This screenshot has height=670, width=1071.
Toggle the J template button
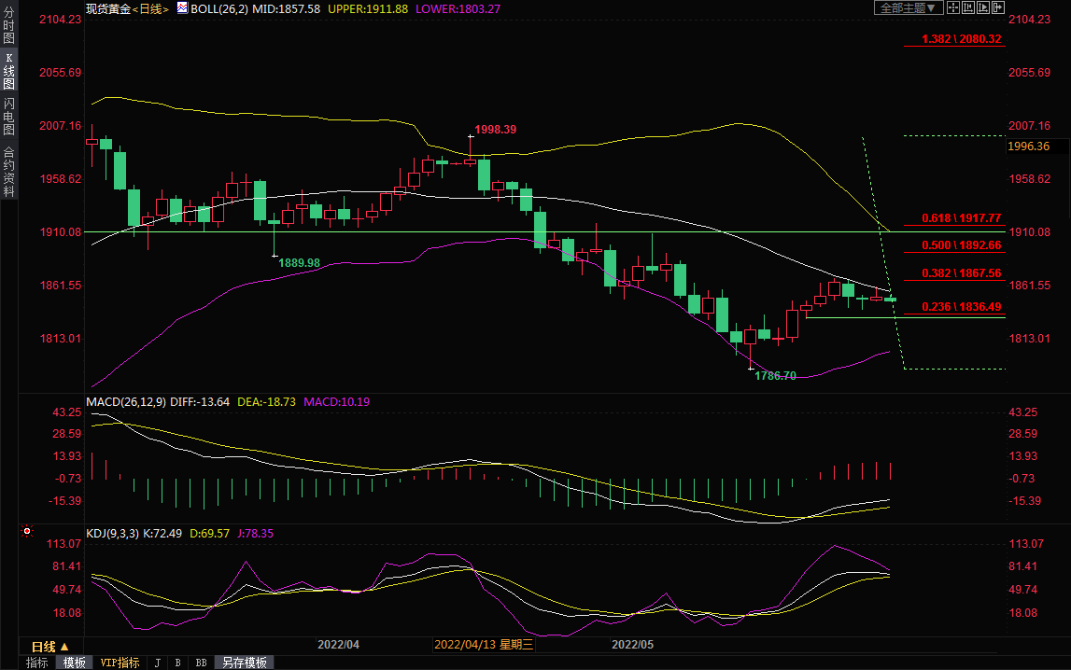pyautogui.click(x=157, y=663)
